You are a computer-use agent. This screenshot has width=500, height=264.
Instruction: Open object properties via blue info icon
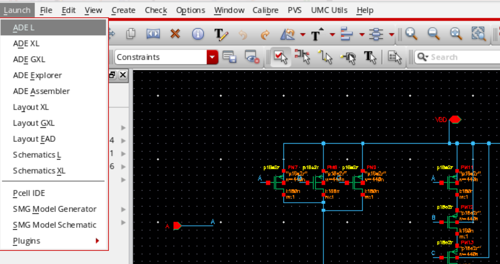coord(198,34)
